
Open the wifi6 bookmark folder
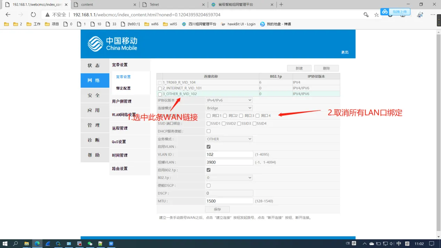pyautogui.click(x=151, y=24)
